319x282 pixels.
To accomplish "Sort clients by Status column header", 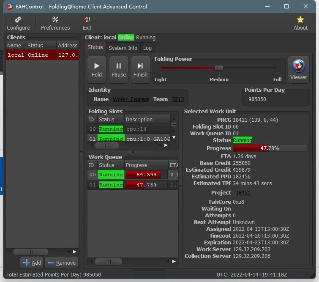I will 41,45.
